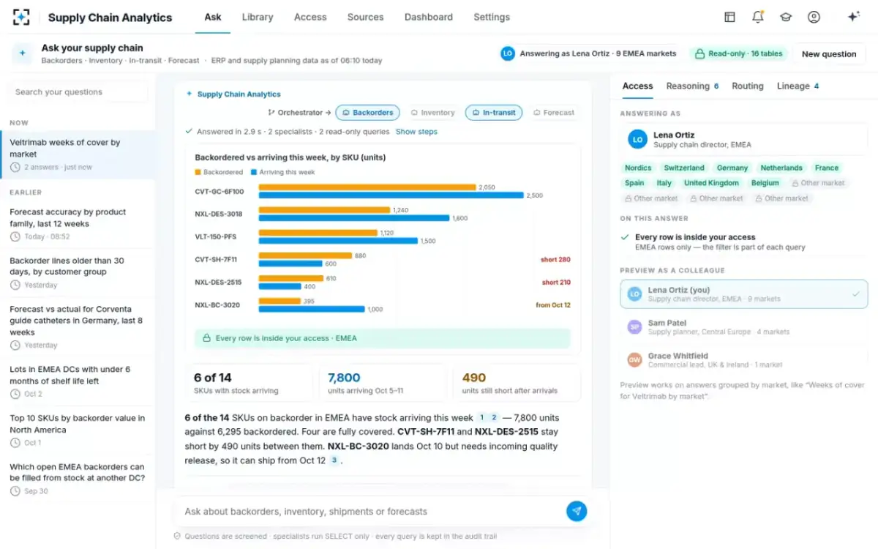Switch to Routing panel tab
The height and width of the screenshot is (549, 878).
748,86
